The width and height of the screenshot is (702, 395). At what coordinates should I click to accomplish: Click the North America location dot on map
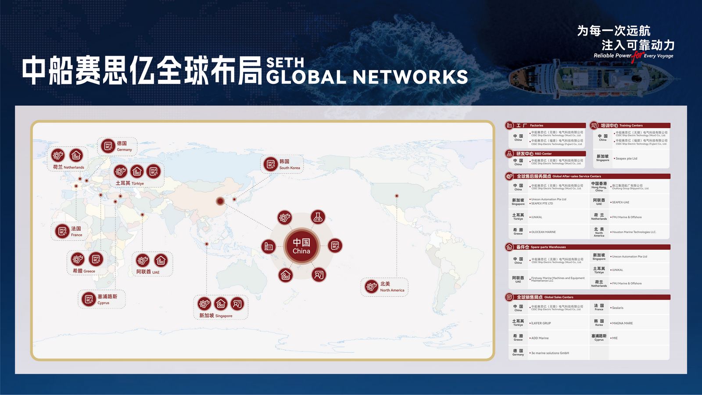tap(397, 196)
